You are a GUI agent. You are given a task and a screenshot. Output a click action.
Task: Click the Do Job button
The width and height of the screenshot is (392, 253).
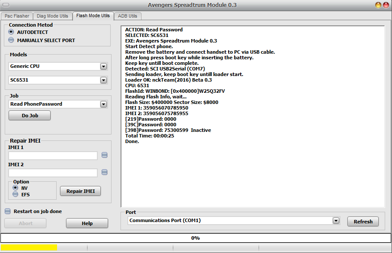tap(30, 116)
